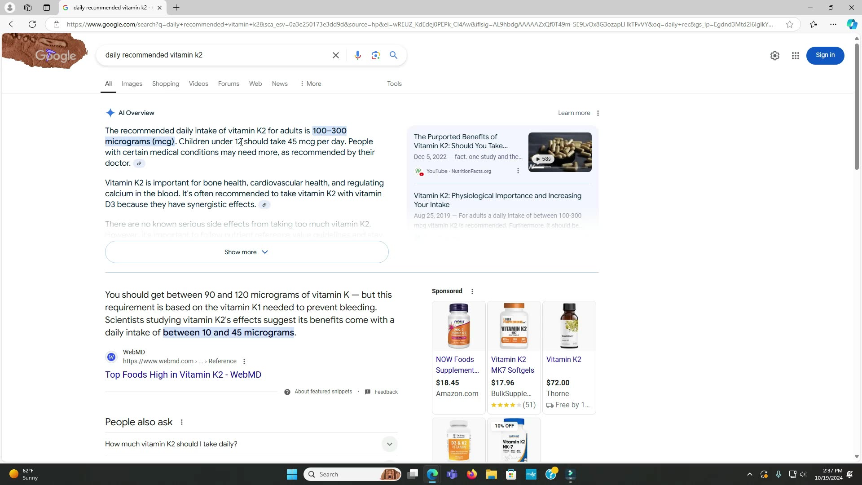
Task: Click the Sign in button
Action: pos(825,55)
